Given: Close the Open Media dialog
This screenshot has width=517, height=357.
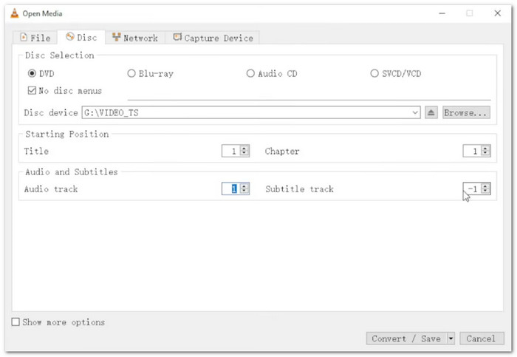Looking at the screenshot, I should (498, 13).
